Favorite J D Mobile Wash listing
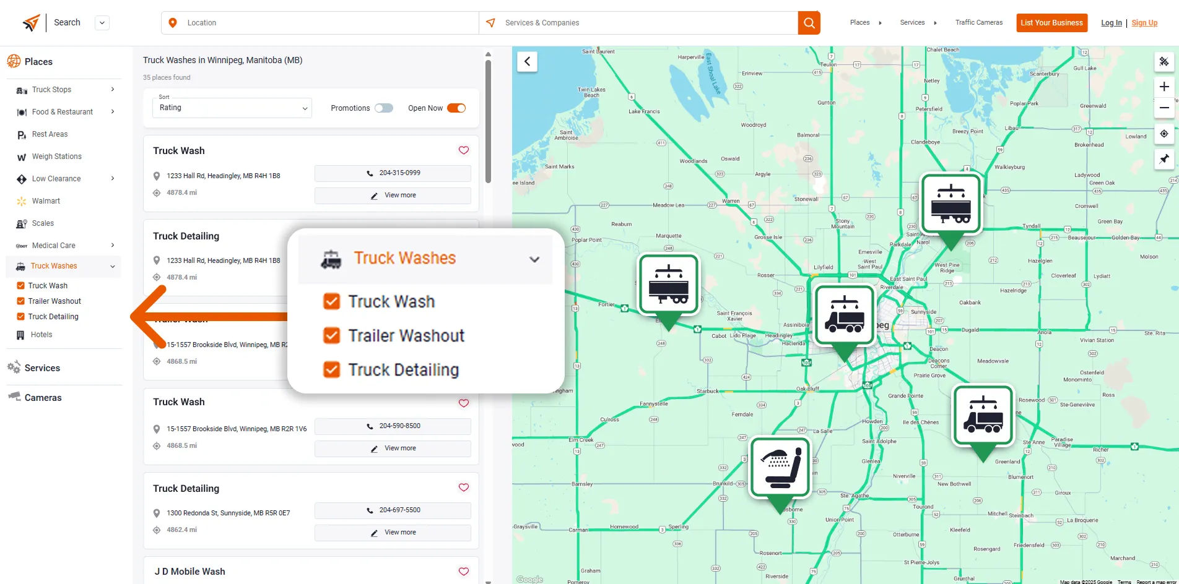Image resolution: width=1179 pixels, height=584 pixels. [x=464, y=572]
